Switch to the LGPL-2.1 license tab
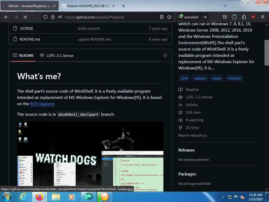This screenshot has height=202, width=269. tap(57, 55)
